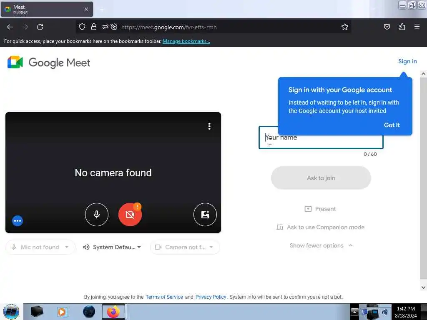Open the globe application in taskbar
427x320 pixels.
click(x=89, y=312)
